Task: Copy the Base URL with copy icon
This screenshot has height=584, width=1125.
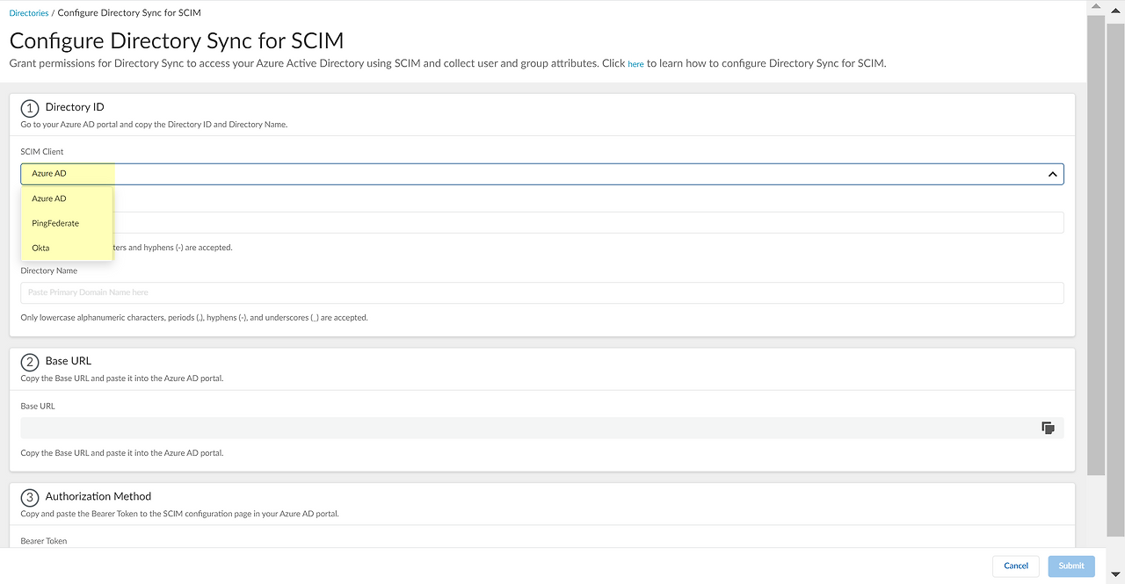Action: coord(1048,428)
